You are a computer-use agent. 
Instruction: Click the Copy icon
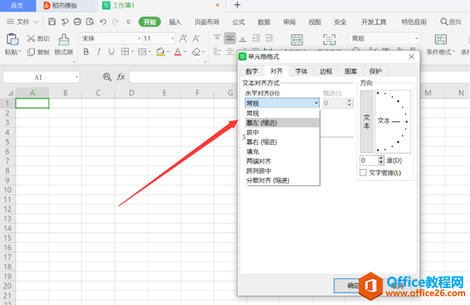coord(31,52)
